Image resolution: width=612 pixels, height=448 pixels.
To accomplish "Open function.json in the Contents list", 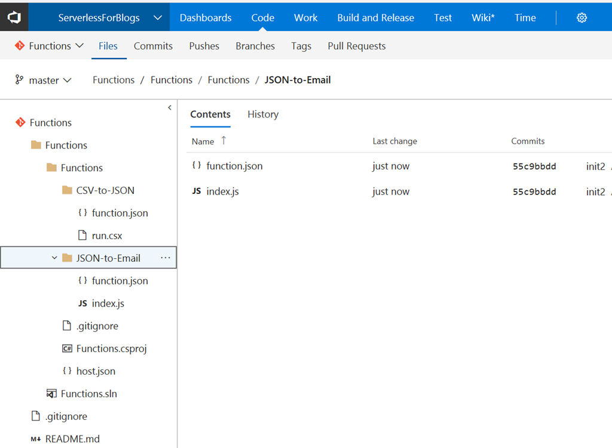I will click(234, 166).
